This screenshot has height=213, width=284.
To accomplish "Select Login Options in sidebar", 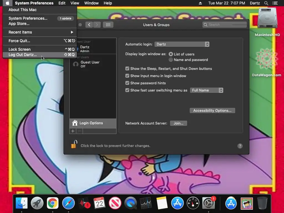I will coord(93,123).
